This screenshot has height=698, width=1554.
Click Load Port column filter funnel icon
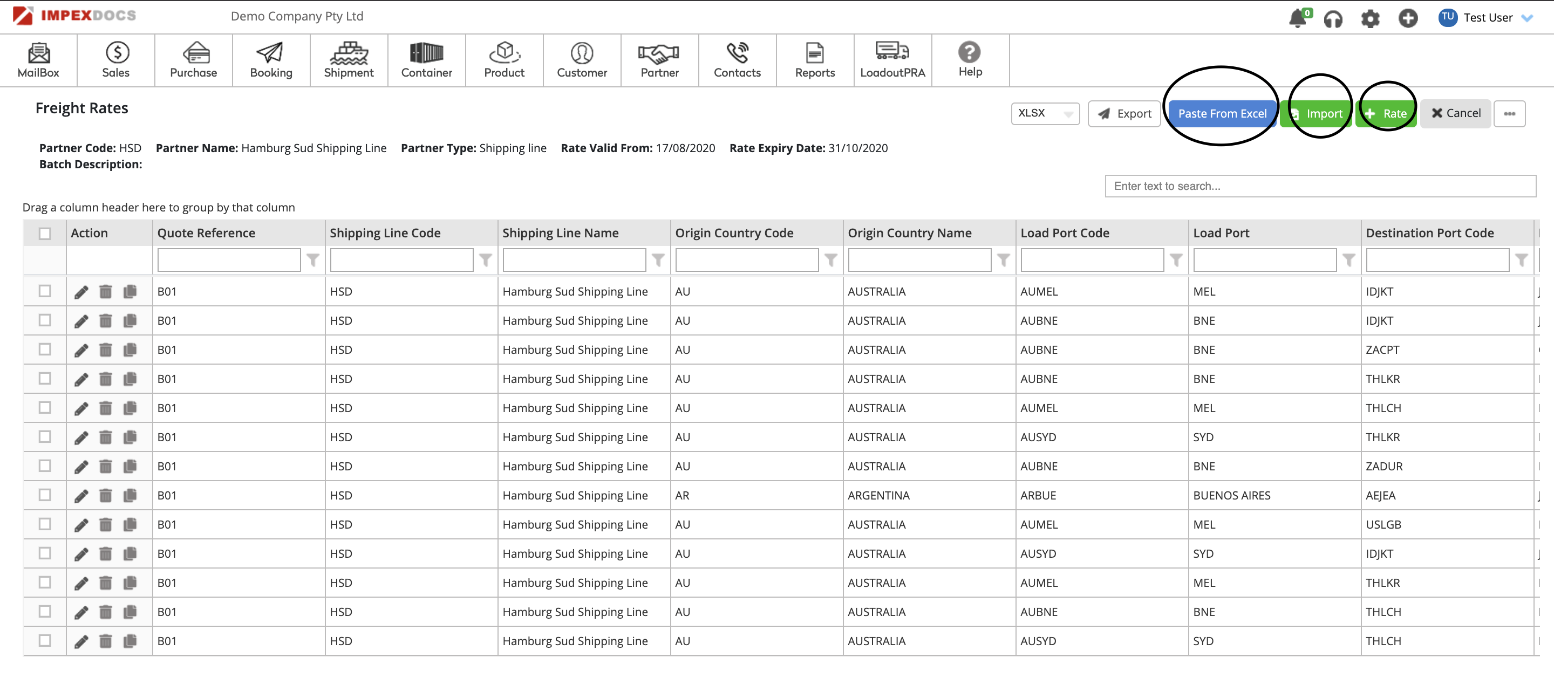click(1348, 260)
